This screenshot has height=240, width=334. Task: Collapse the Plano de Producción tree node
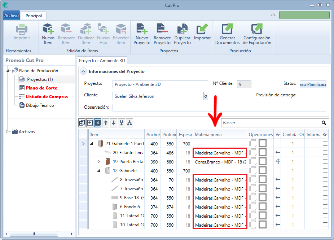coord(8,70)
